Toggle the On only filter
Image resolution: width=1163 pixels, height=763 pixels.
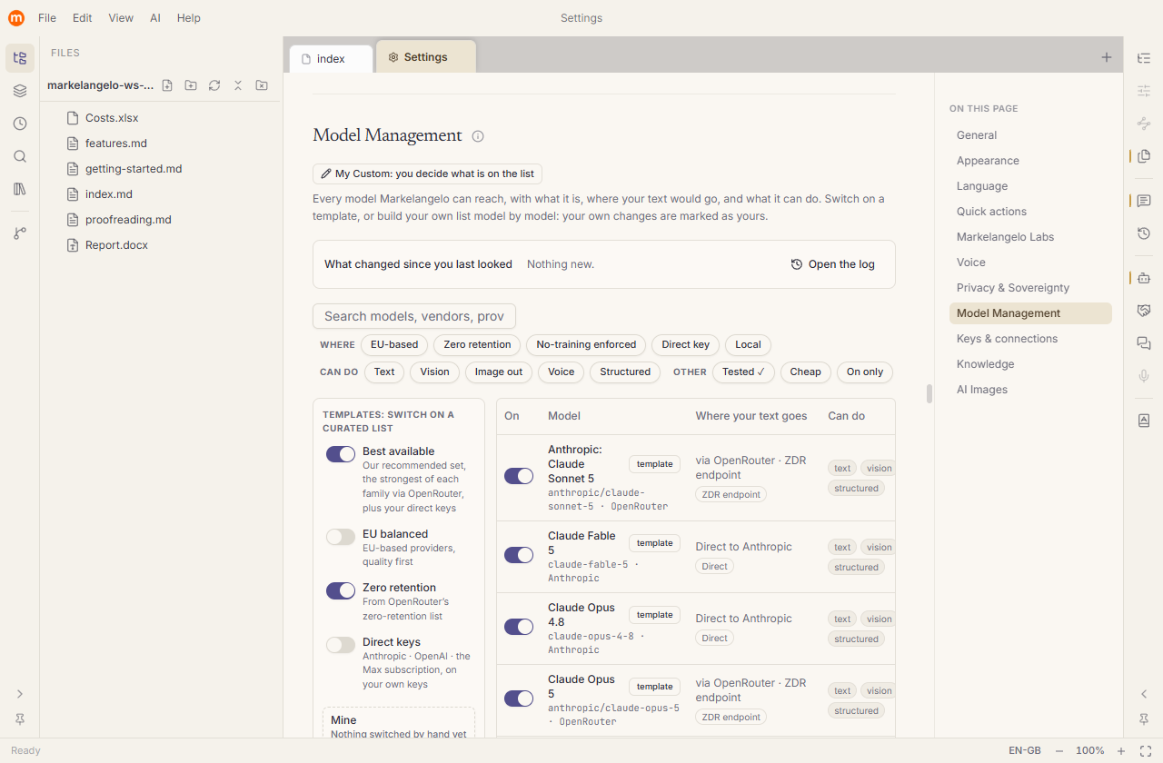tap(865, 372)
